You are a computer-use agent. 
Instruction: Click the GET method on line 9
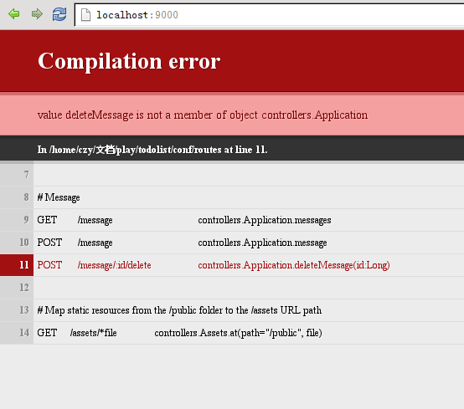pos(47,220)
